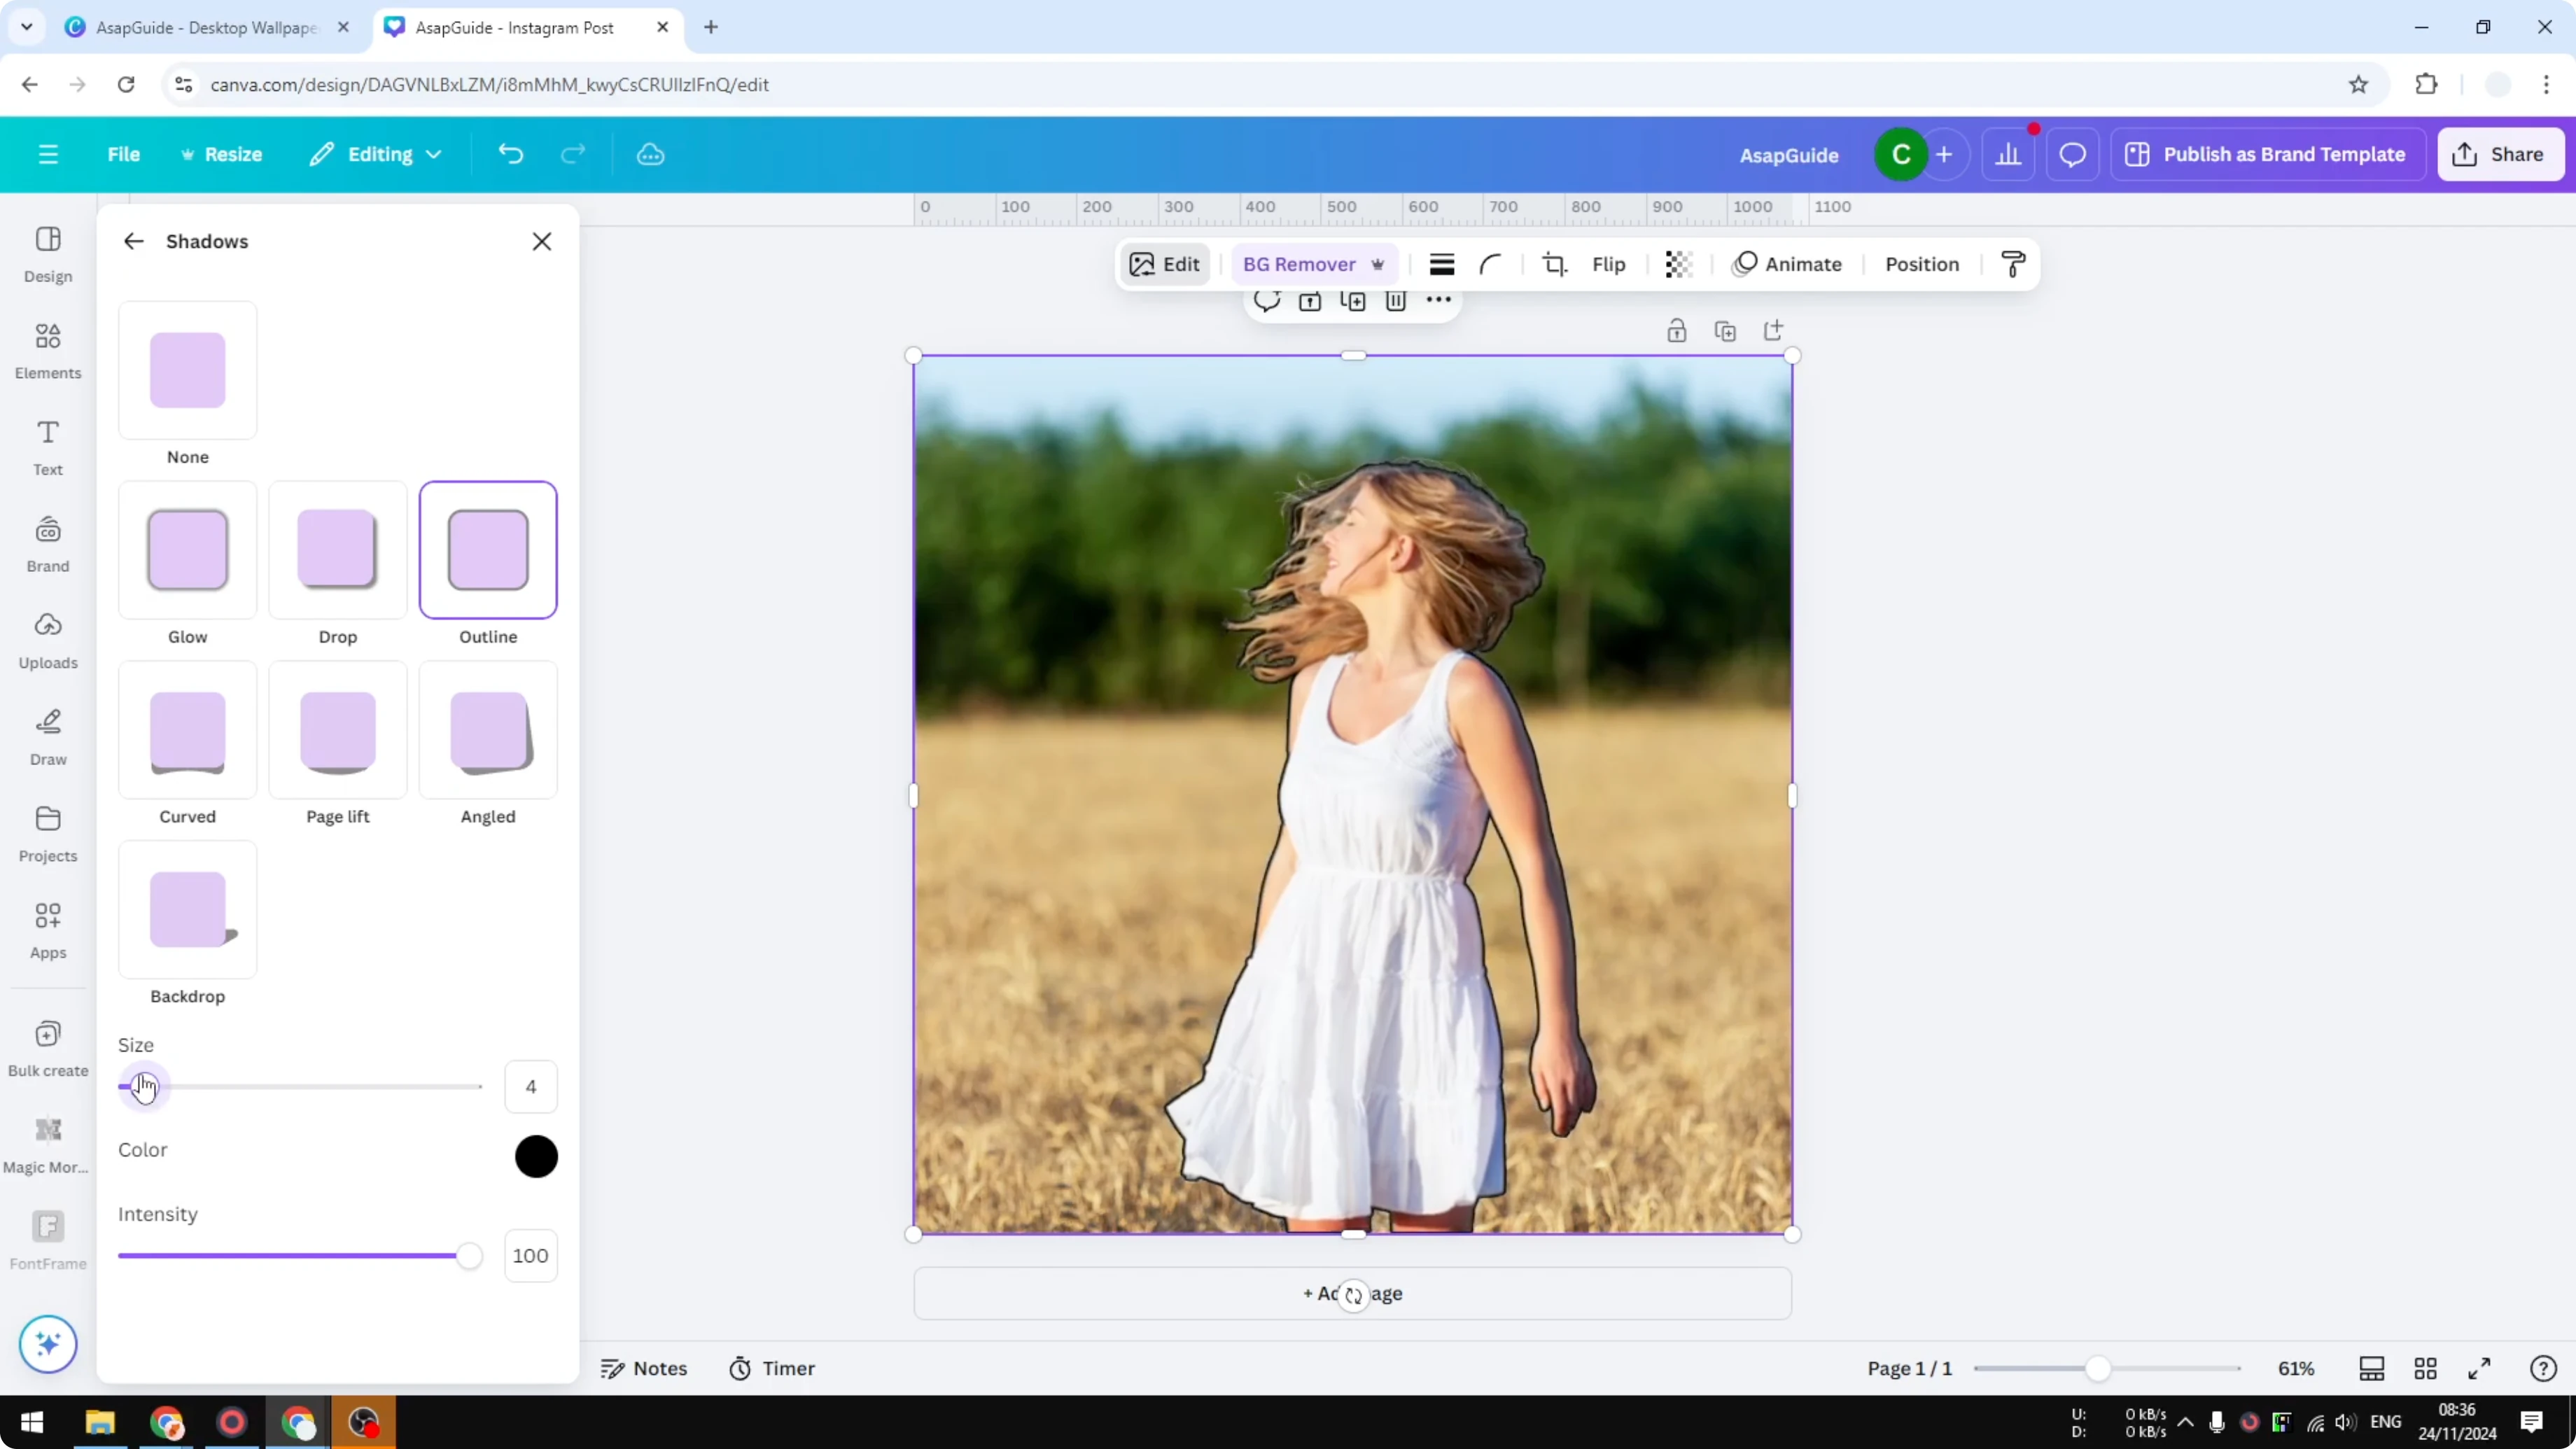Expand the Editing mode dropdown

376,154
